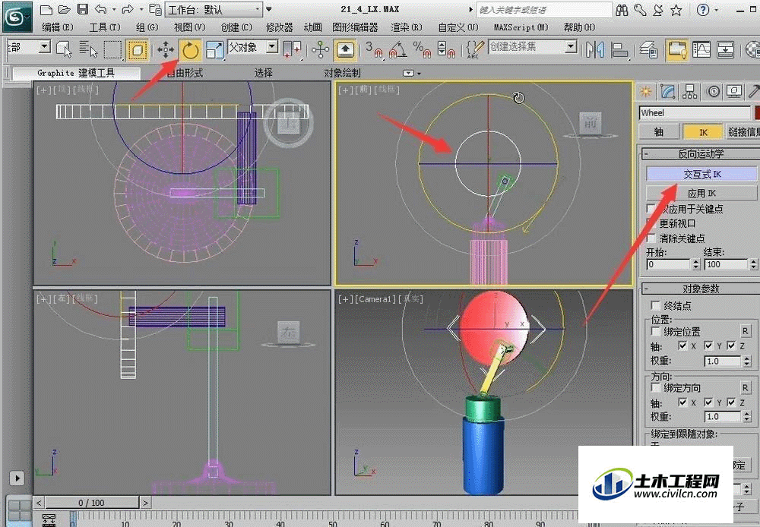
Task: Toggle the 更新视口 checkbox
Action: point(652,223)
